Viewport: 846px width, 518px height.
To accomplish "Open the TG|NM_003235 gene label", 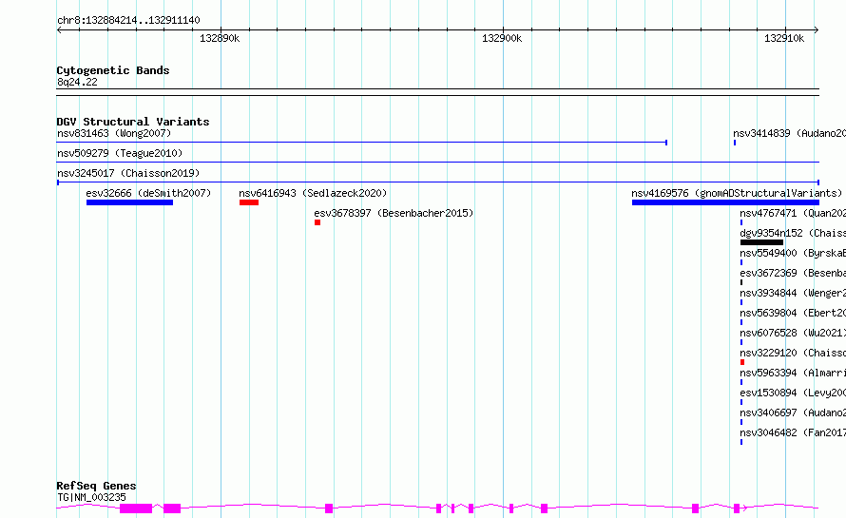I will pos(91,497).
